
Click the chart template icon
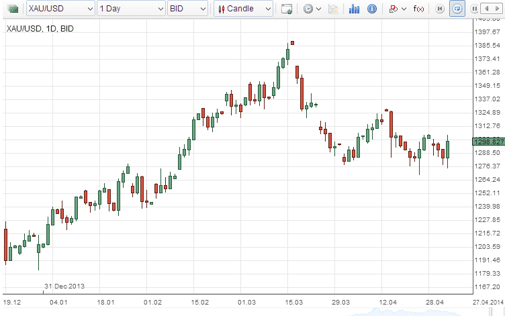[333, 9]
